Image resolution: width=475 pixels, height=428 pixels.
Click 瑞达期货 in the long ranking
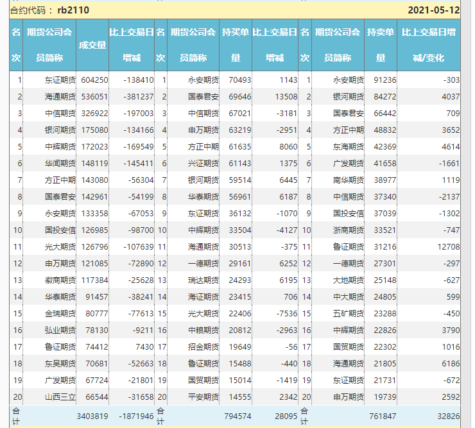[203, 280]
